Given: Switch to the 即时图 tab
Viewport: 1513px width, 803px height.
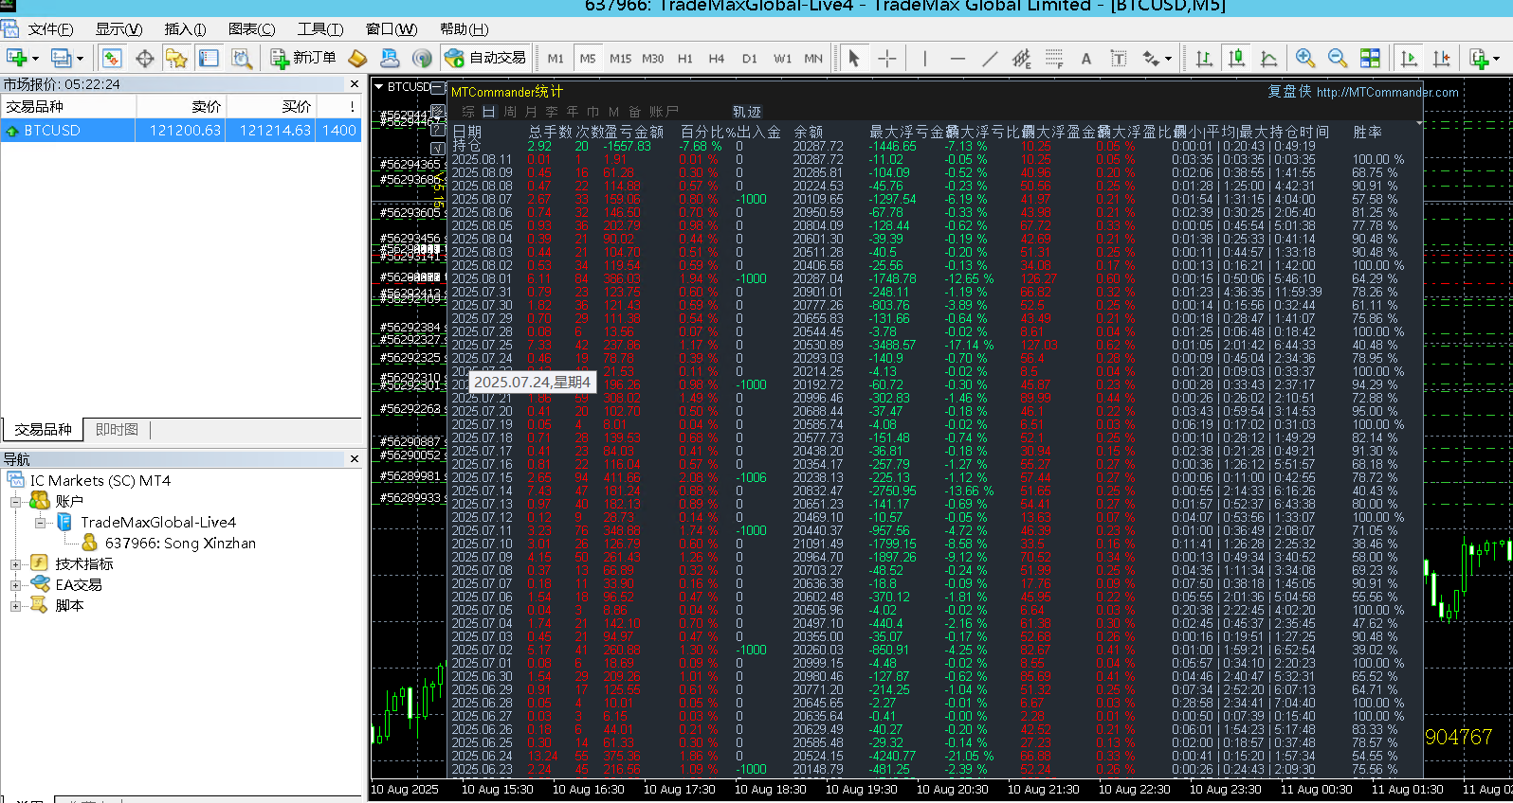Looking at the screenshot, I should 117,430.
